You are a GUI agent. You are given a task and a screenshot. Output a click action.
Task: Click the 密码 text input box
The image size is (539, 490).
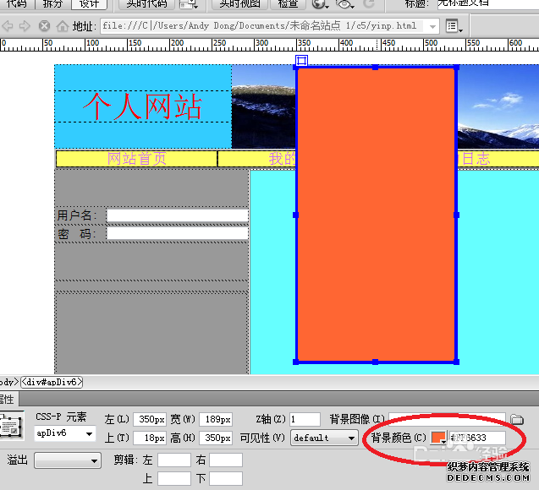point(178,233)
